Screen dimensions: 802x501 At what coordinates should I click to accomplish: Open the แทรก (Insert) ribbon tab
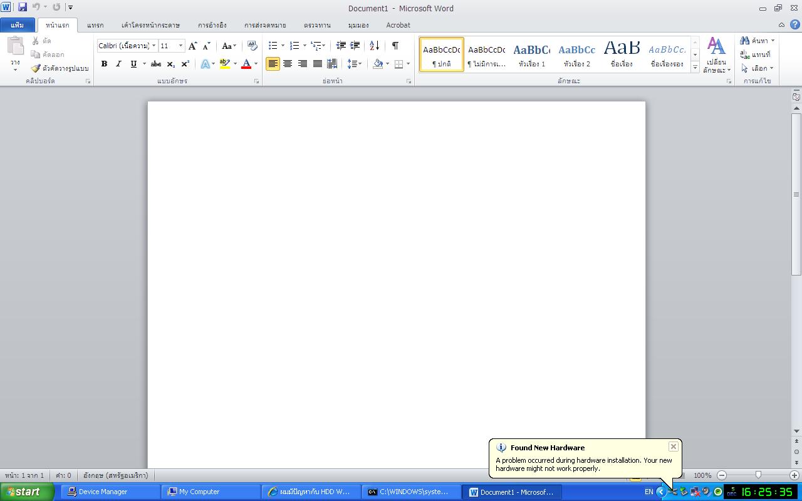95,25
